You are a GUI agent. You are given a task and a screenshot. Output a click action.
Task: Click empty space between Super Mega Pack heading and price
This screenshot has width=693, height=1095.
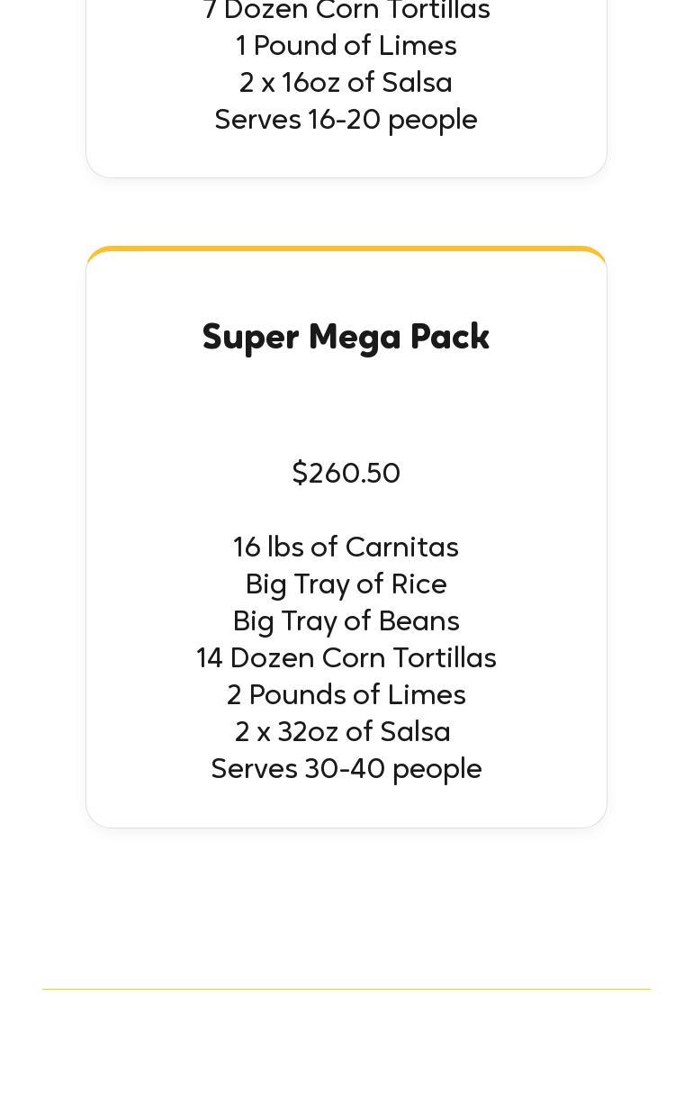tap(346, 405)
